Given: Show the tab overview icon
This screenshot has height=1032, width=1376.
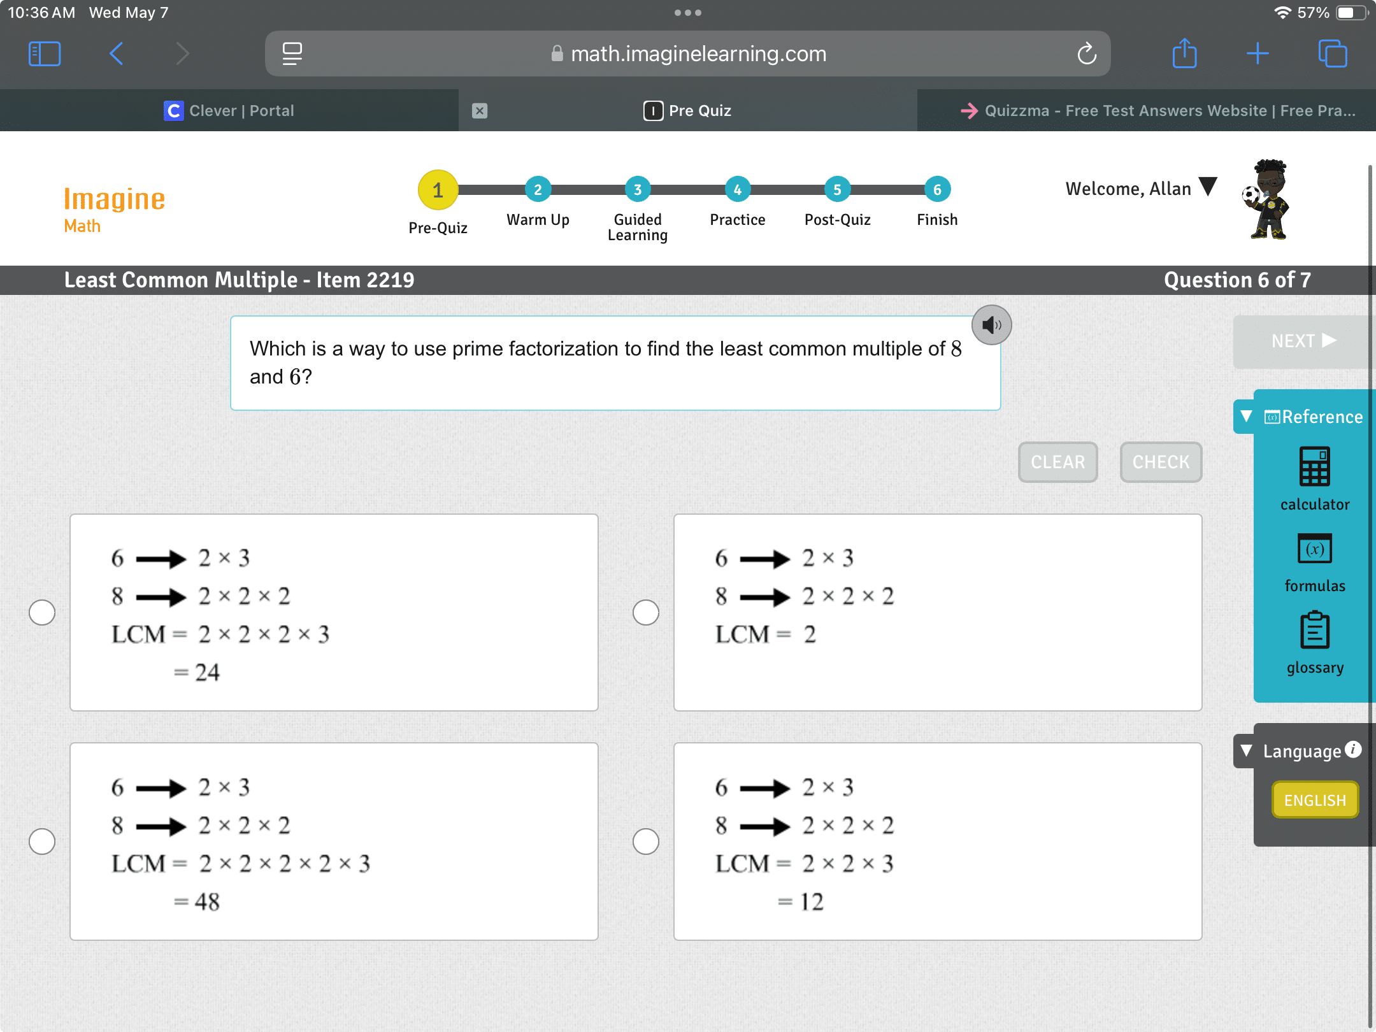Looking at the screenshot, I should [x=1332, y=54].
